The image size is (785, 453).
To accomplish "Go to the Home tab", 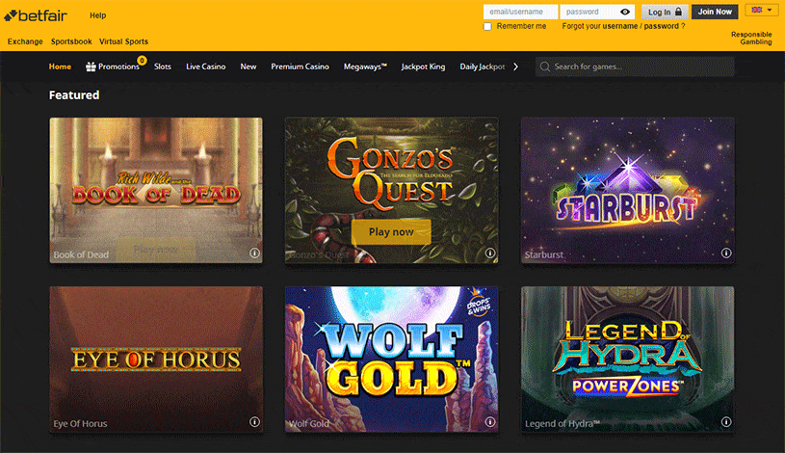I will click(60, 67).
